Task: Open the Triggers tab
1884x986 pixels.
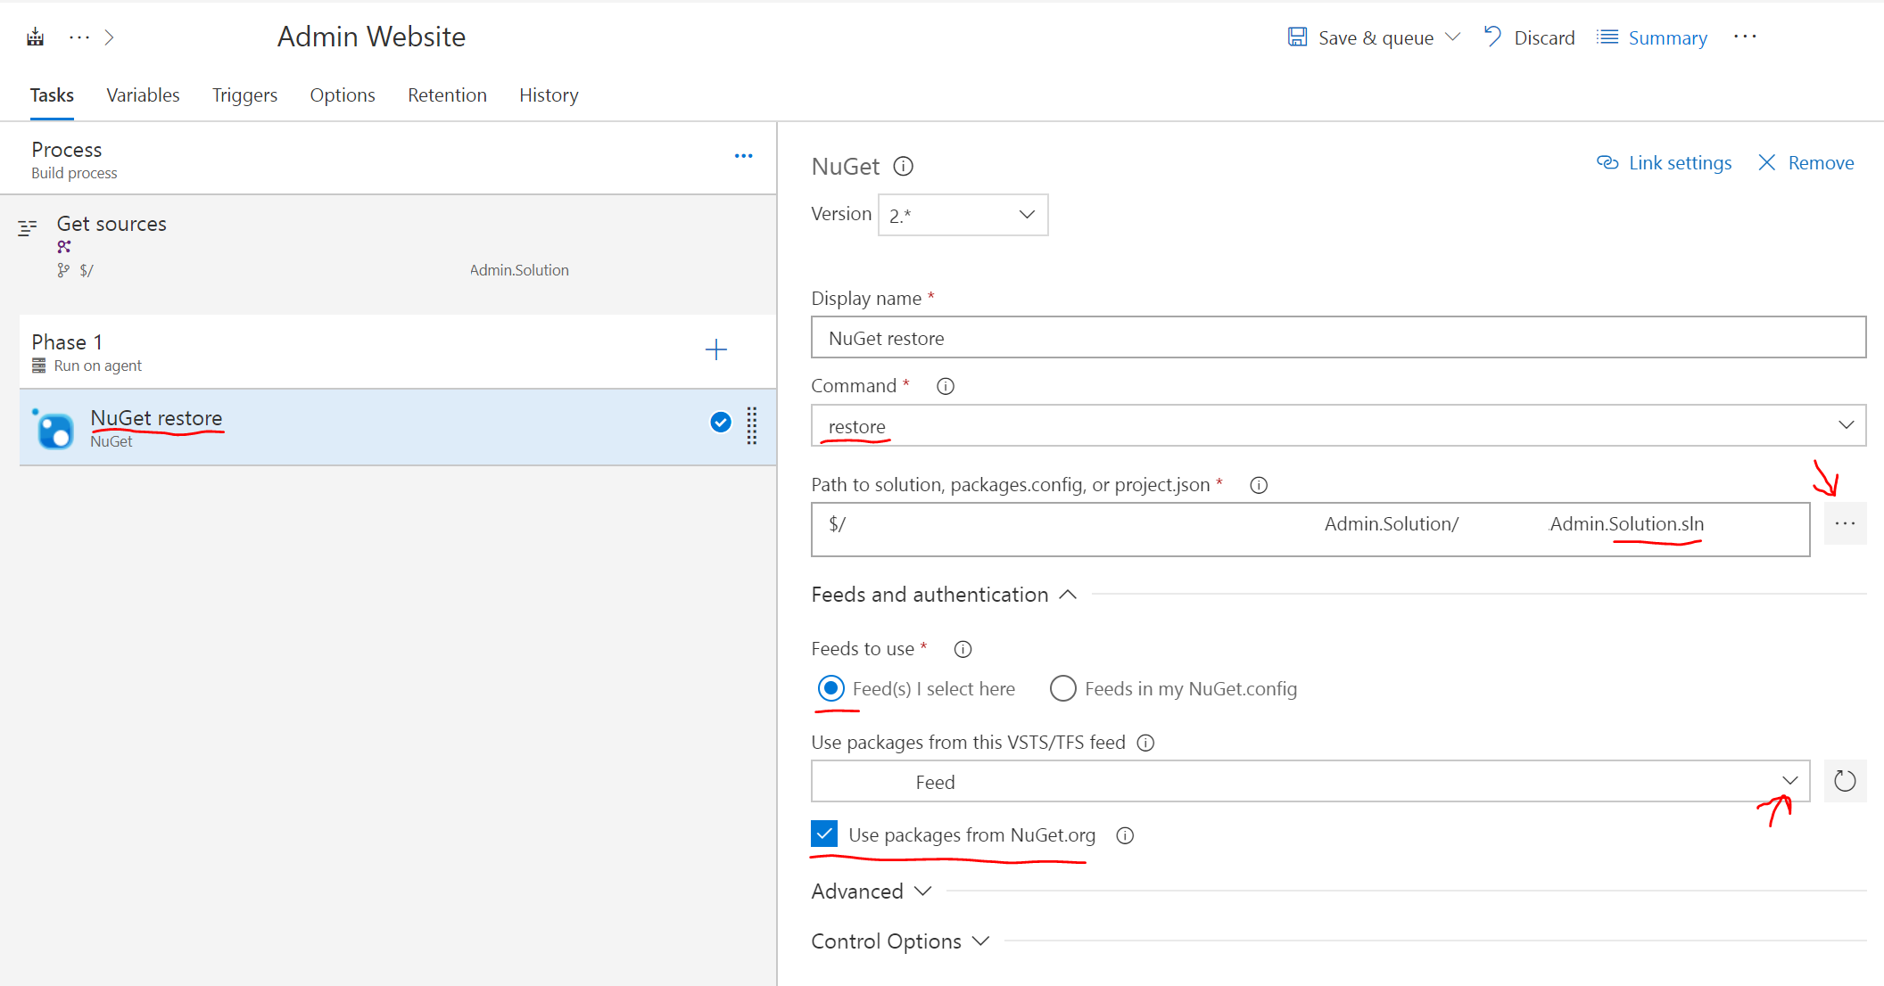Action: pyautogui.click(x=244, y=95)
